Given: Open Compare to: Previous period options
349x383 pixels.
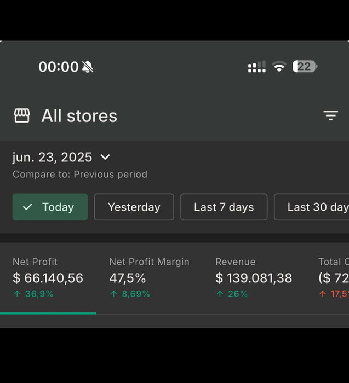Looking at the screenshot, I should click(x=80, y=175).
